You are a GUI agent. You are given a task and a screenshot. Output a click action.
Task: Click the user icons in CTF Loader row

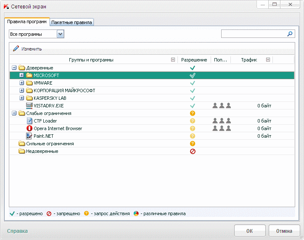coord(222,121)
